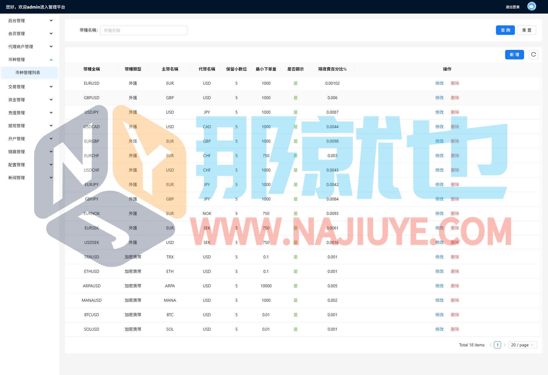Select 币种管理列表 in sidebar

[28, 73]
